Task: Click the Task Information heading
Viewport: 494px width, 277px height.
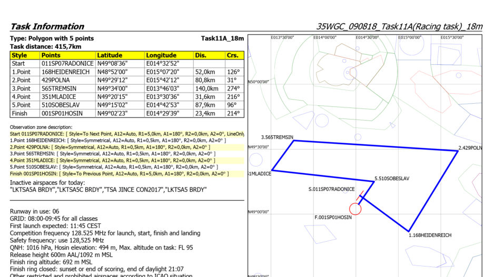Action: tap(47, 26)
